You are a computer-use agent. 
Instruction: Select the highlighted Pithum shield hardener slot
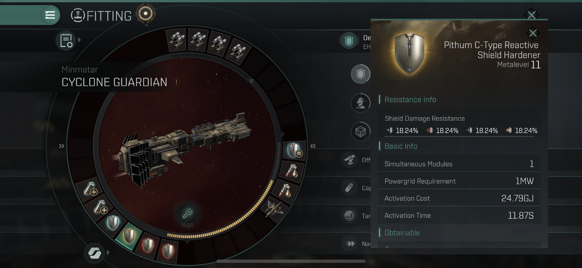129,236
